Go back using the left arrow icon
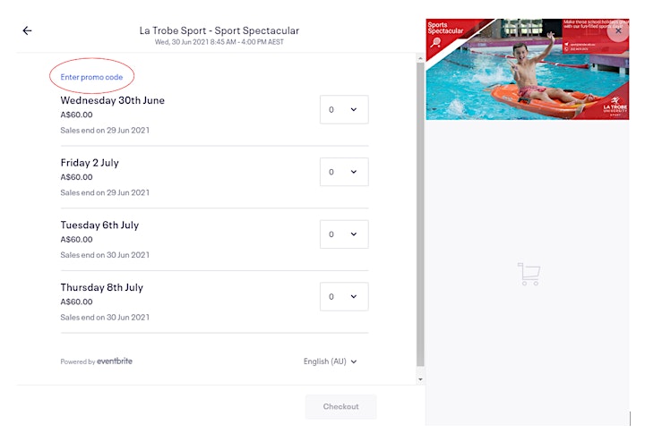645x442 pixels. pos(27,30)
